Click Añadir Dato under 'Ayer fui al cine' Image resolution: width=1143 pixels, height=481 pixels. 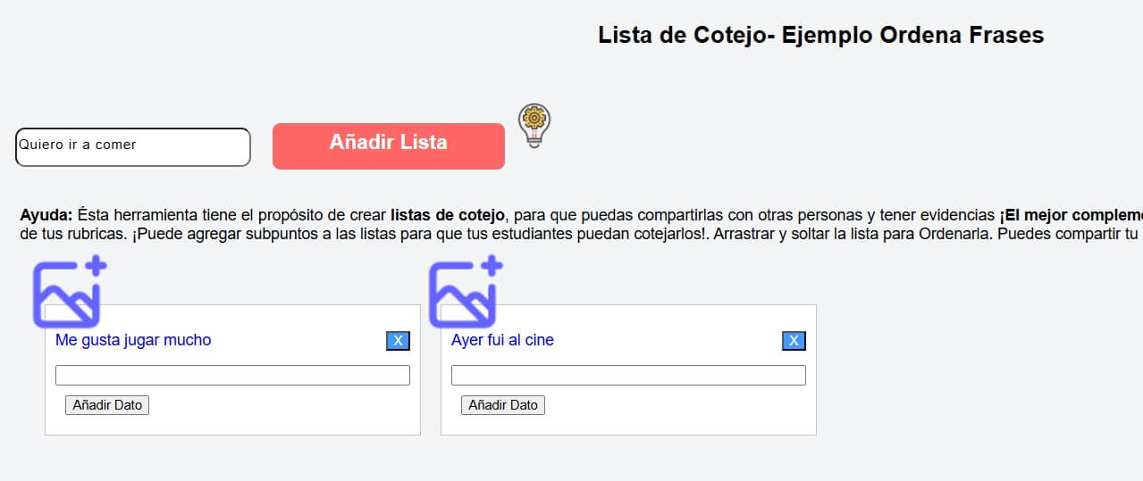coord(503,405)
